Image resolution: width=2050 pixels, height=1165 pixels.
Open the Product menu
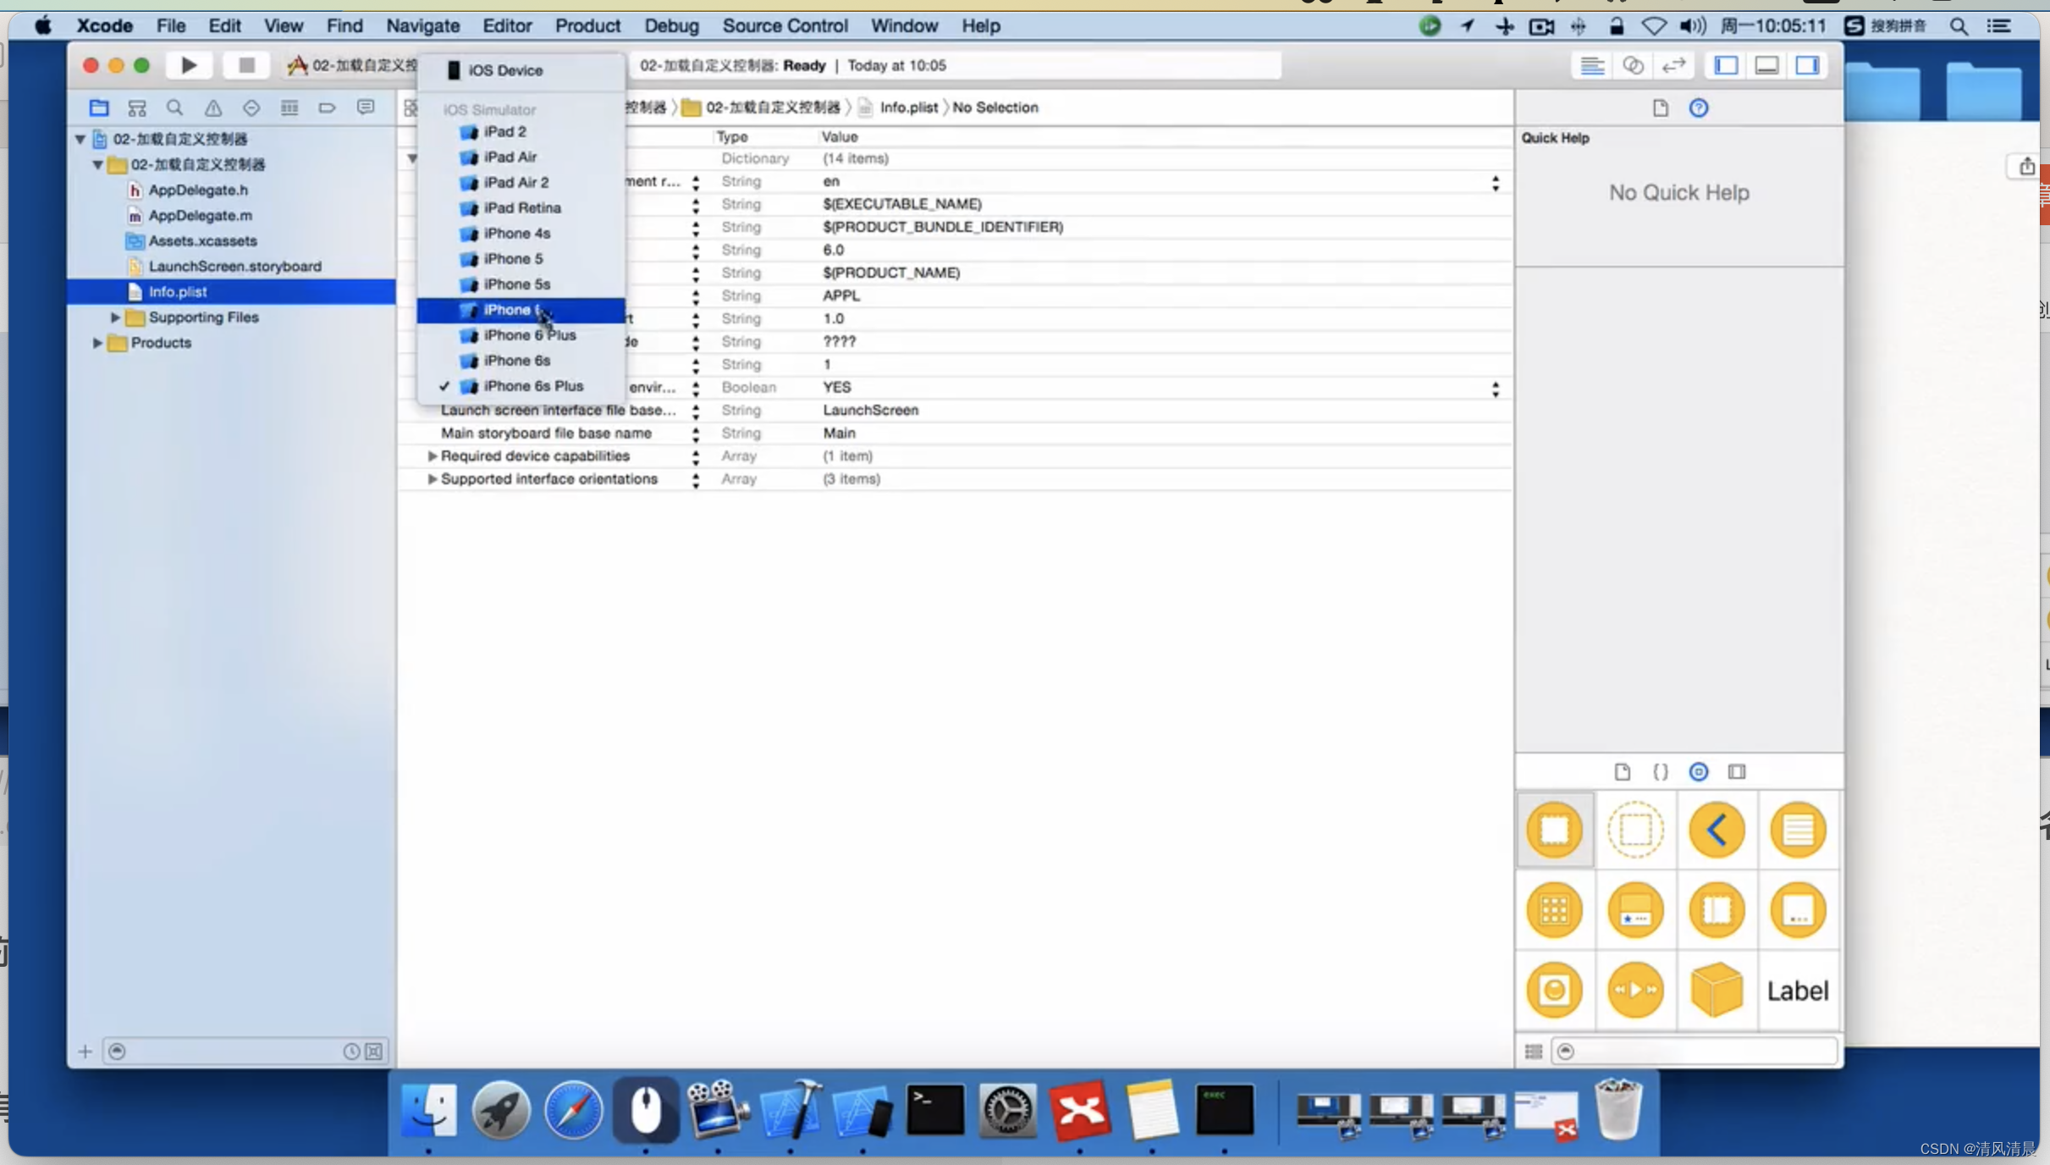(x=587, y=25)
